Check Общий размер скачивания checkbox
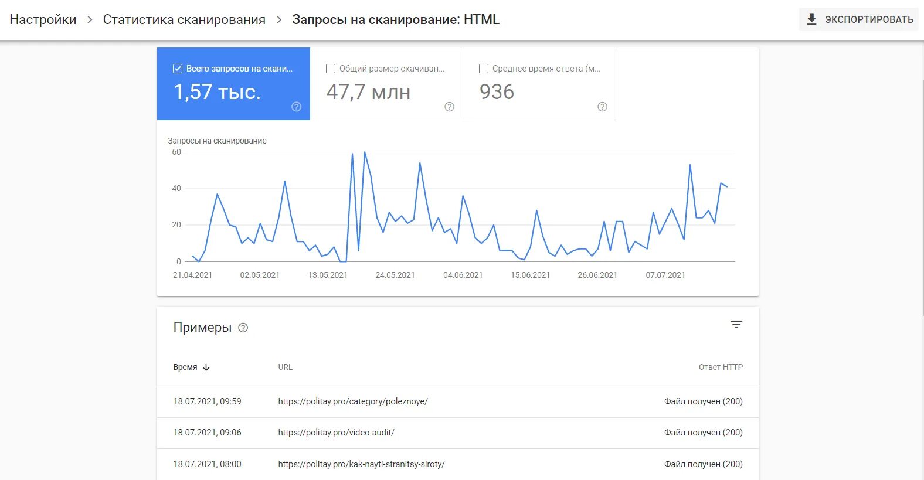The width and height of the screenshot is (924, 480). pos(331,69)
